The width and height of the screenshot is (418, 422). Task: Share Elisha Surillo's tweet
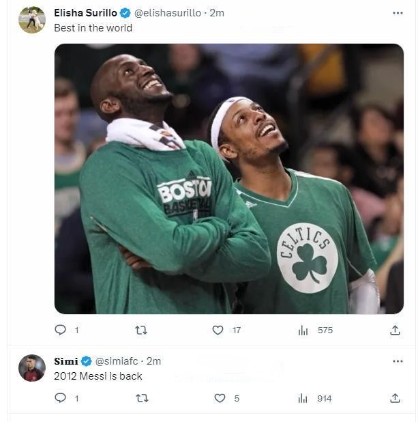[395, 330]
